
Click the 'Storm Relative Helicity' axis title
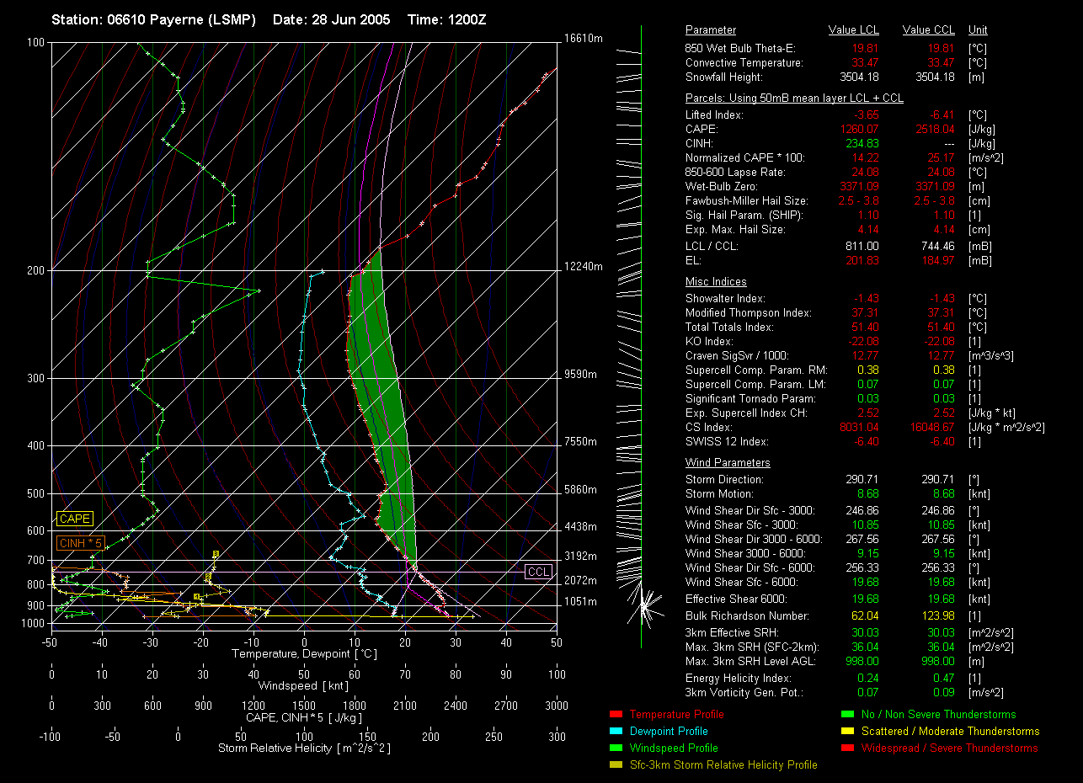click(304, 748)
